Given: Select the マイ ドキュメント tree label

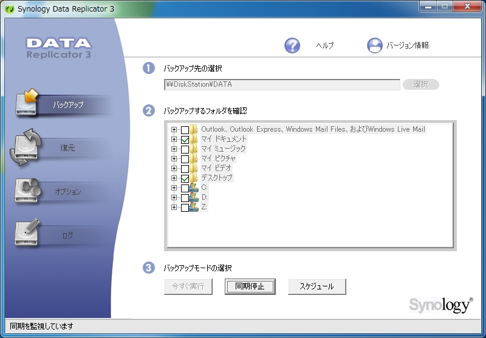Looking at the screenshot, I should [224, 139].
